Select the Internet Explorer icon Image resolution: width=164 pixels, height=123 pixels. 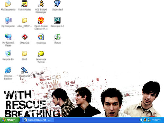click(x=8, y=70)
